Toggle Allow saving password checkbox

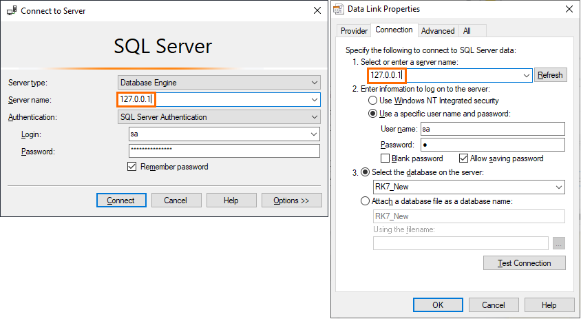click(x=463, y=158)
